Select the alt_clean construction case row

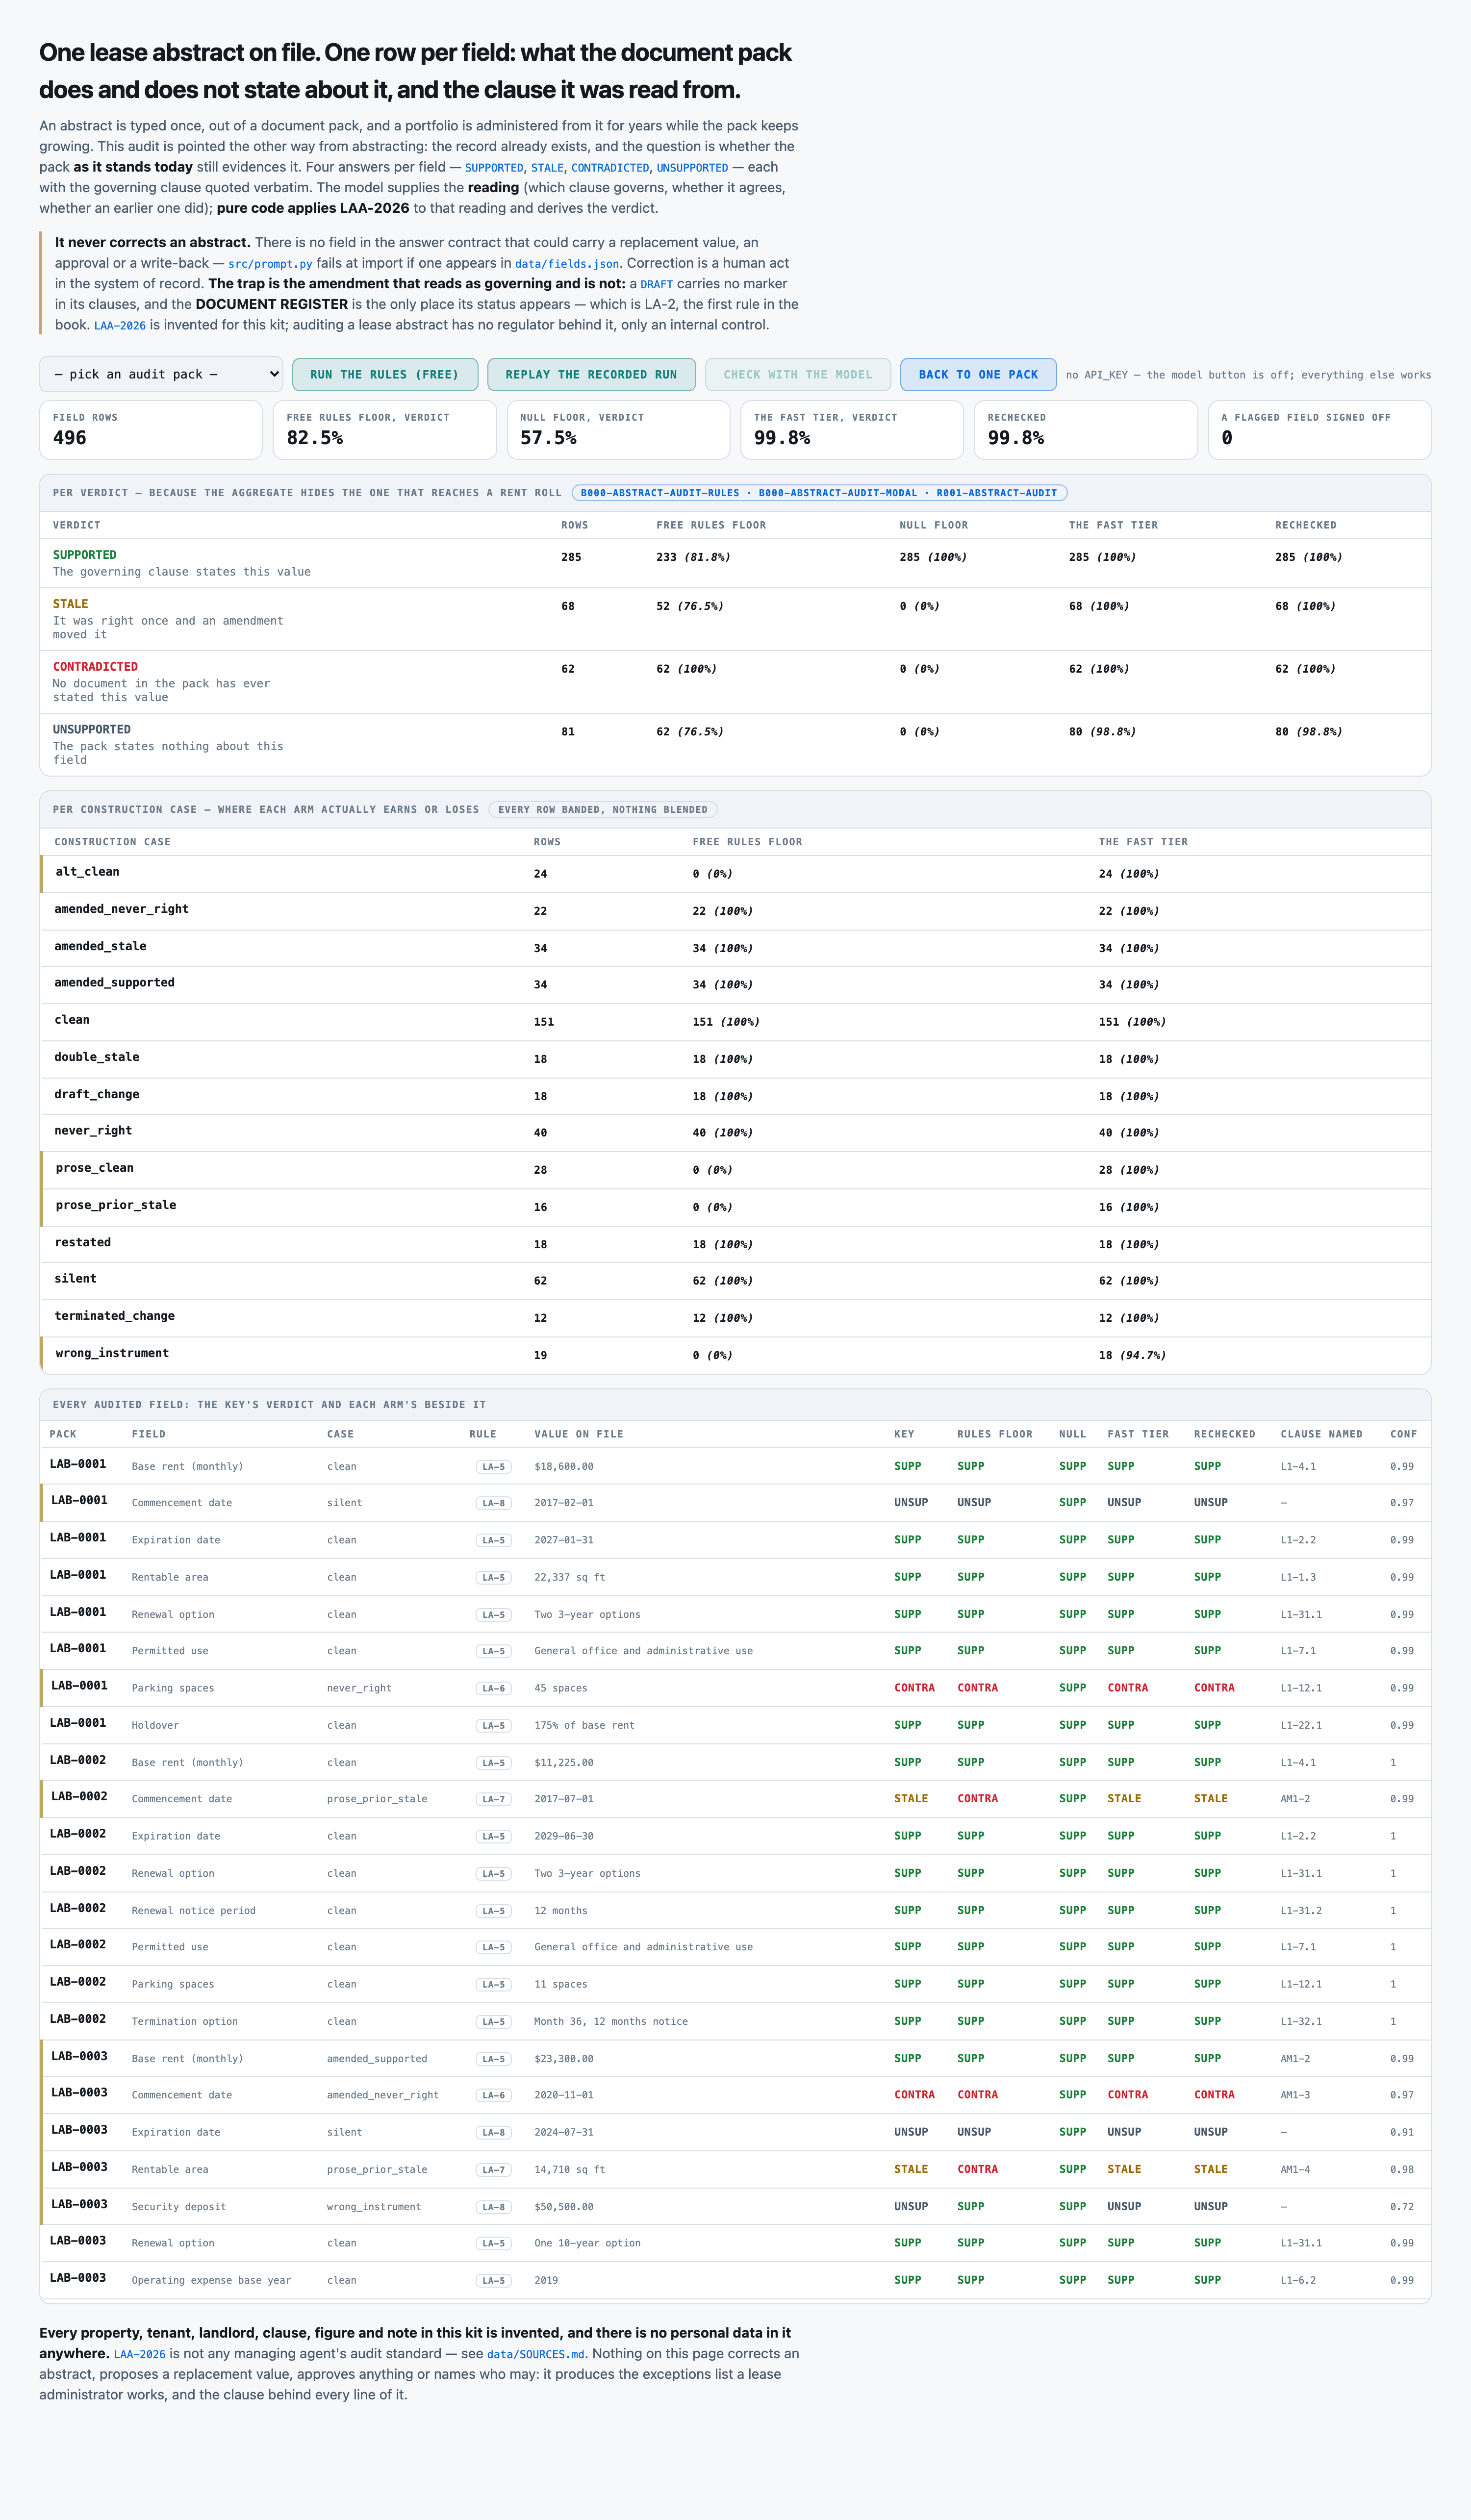click(x=735, y=873)
